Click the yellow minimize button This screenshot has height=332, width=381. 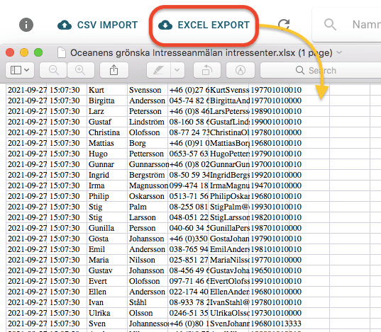point(24,52)
